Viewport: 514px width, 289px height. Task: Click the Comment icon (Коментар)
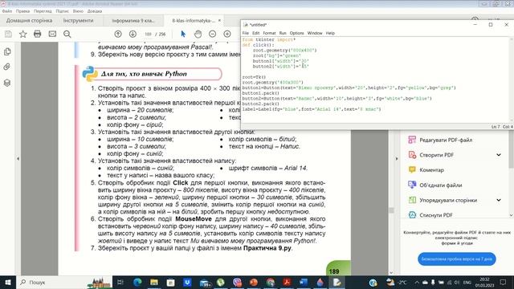click(x=412, y=169)
